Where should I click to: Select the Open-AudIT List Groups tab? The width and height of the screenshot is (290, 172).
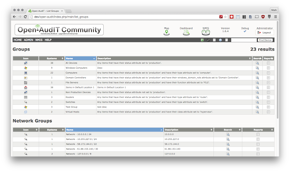45,11
